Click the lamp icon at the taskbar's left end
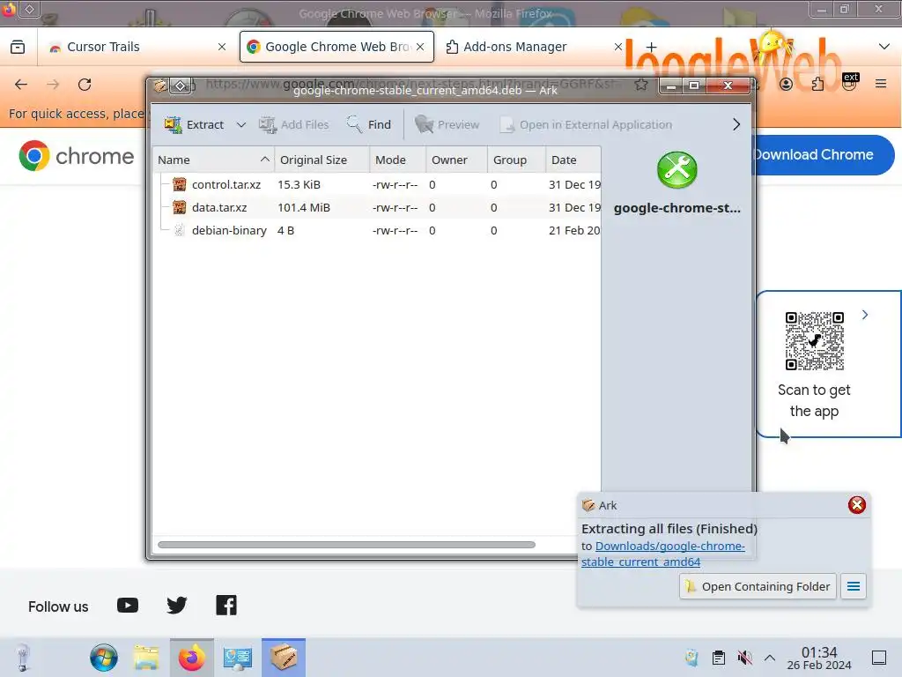 [22, 658]
